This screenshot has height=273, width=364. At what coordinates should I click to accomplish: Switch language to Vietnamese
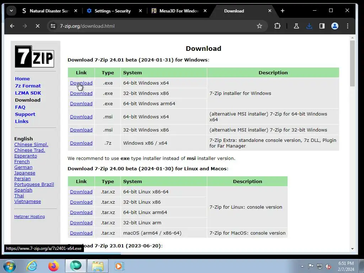(x=27, y=202)
